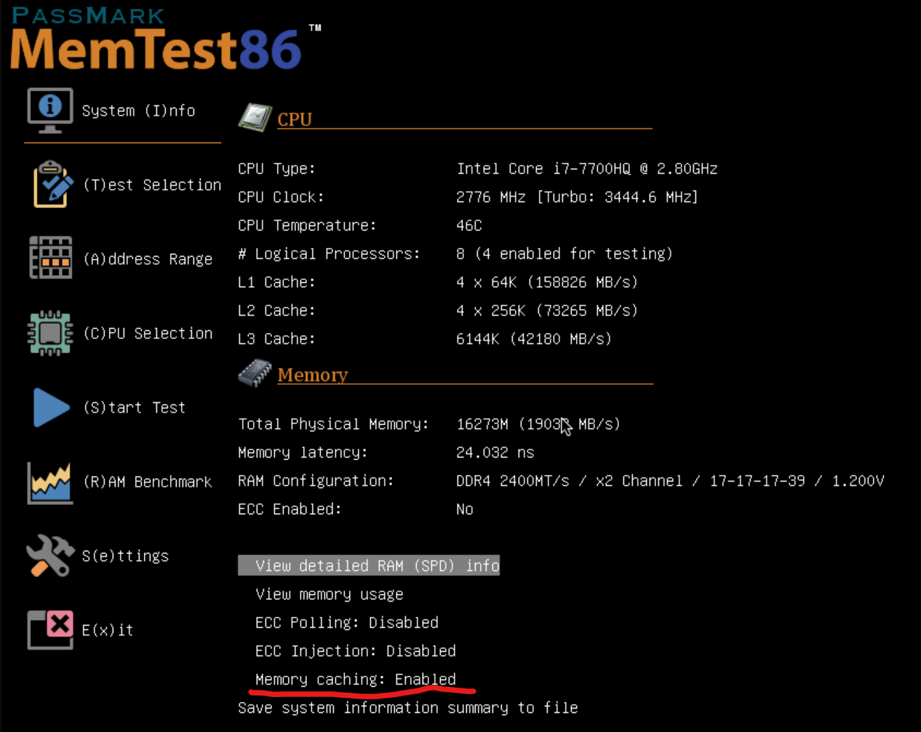Click the L2 Cache: label
Screen dimensions: 921x732
coord(276,311)
